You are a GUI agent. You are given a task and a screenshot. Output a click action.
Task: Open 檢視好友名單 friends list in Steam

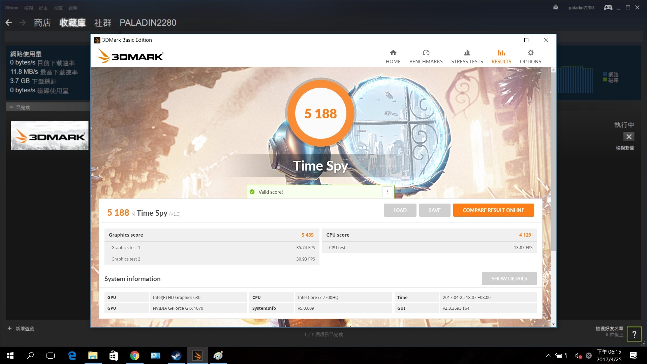click(609, 329)
